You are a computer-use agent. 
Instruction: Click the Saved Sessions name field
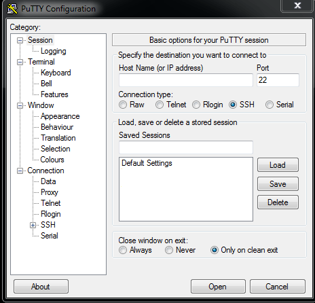[x=186, y=147]
